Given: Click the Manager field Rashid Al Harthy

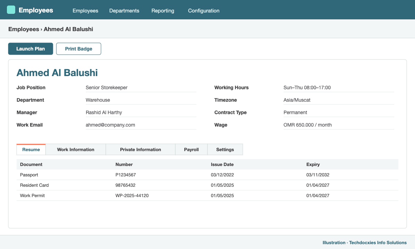Looking at the screenshot, I should [141, 112].
